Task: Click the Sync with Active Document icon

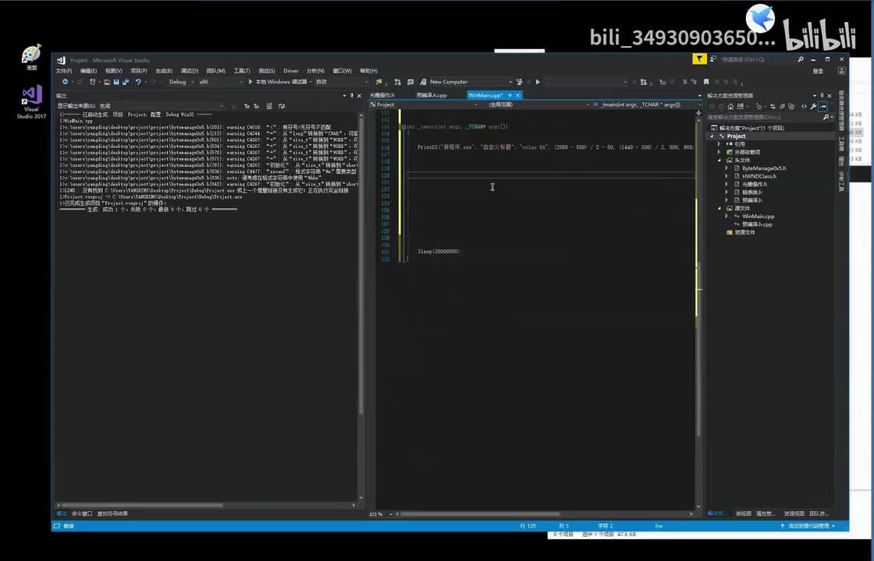Action: point(772,106)
